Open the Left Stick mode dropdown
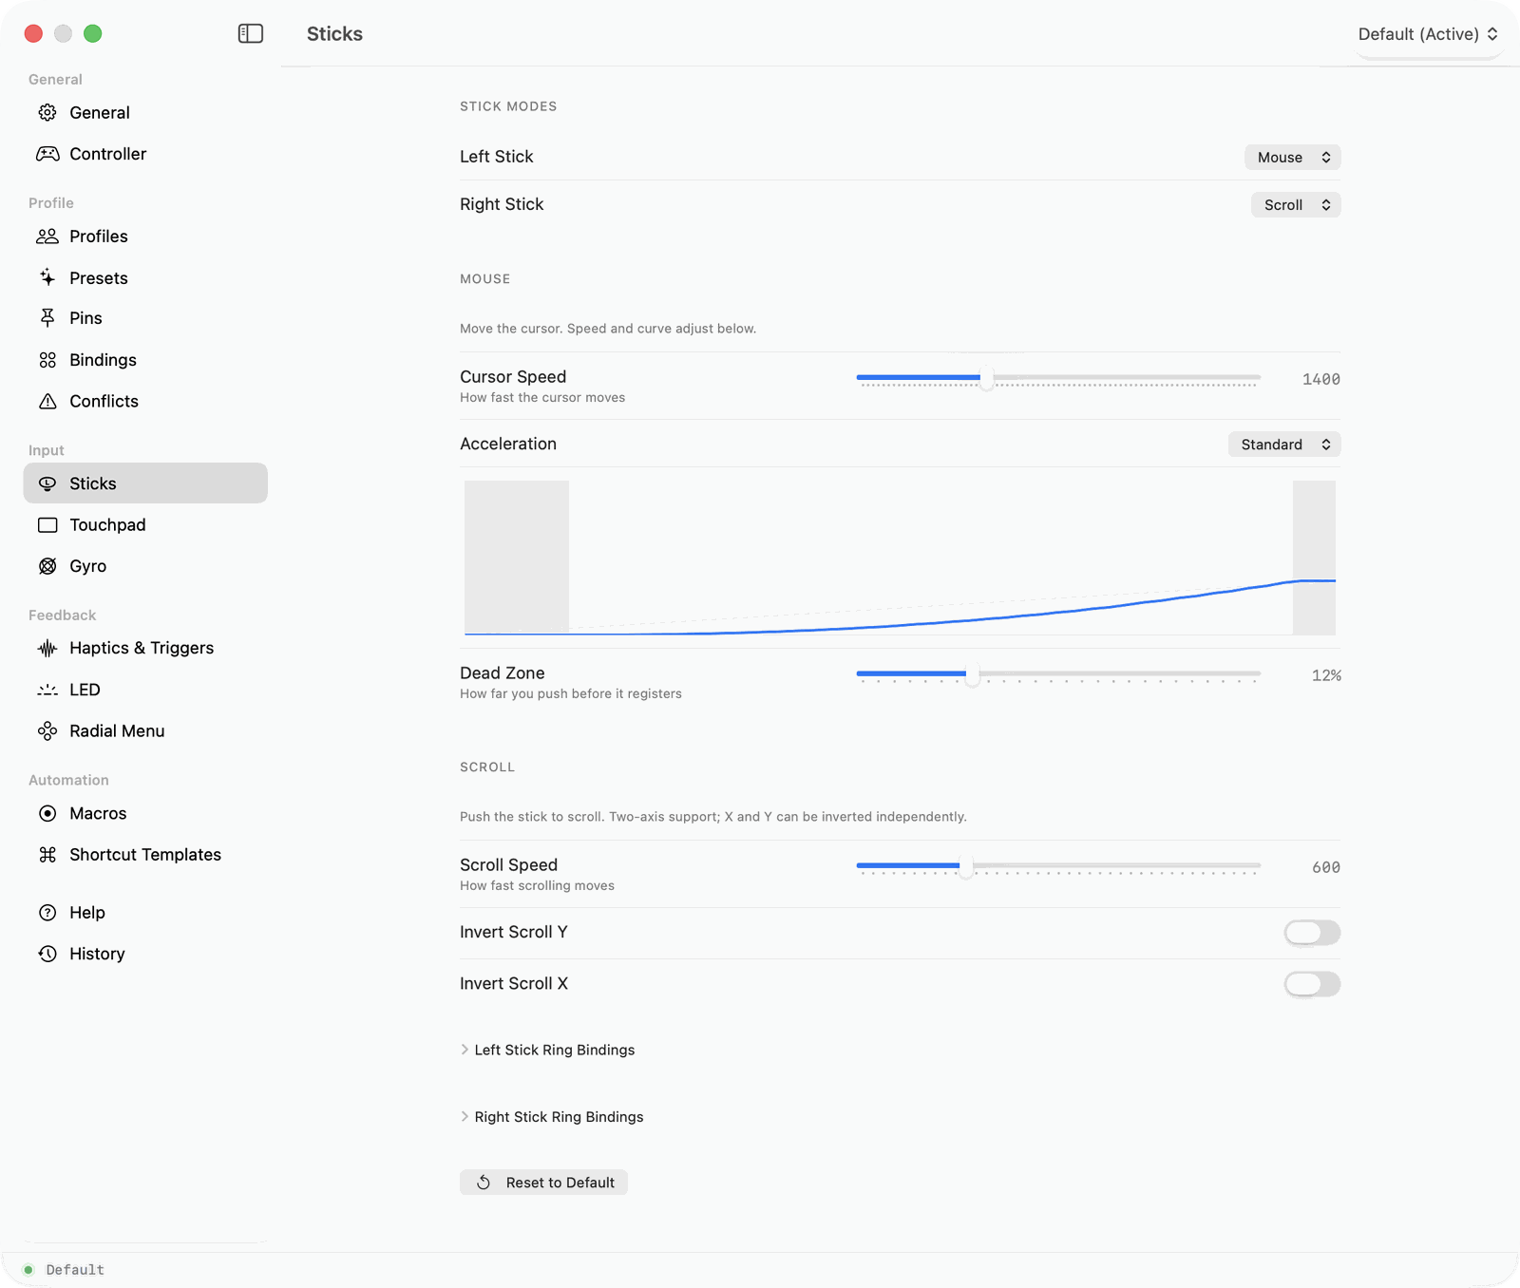Viewport: 1520px width, 1288px height. tap(1293, 158)
